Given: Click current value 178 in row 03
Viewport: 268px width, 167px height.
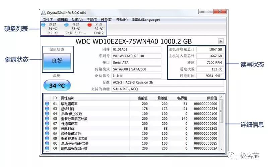Looking at the screenshot, I should point(145,109).
